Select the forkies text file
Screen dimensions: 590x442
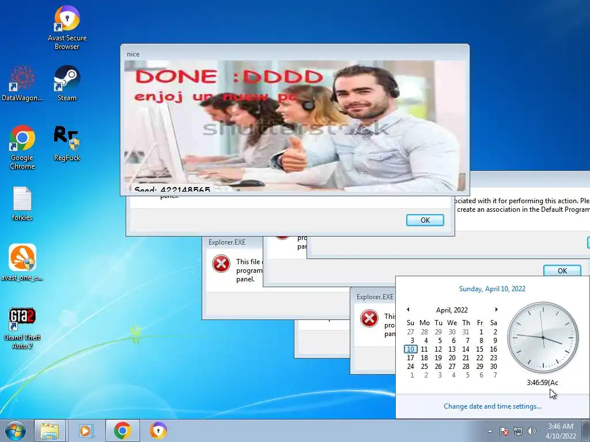[x=22, y=204]
